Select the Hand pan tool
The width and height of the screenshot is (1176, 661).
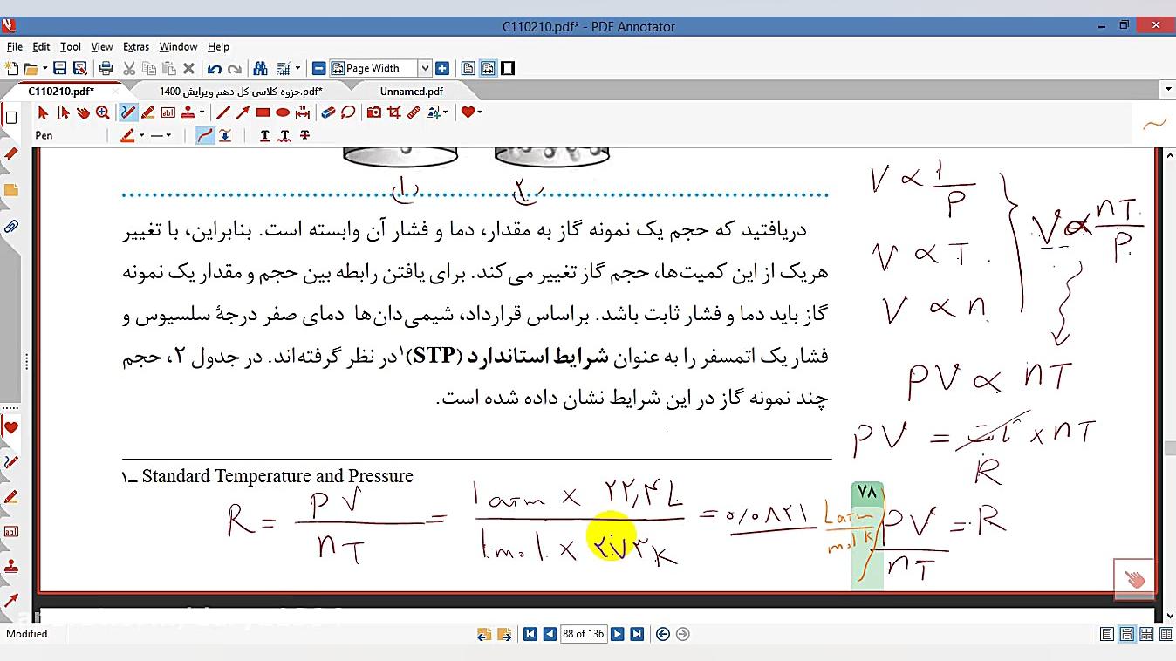point(83,112)
